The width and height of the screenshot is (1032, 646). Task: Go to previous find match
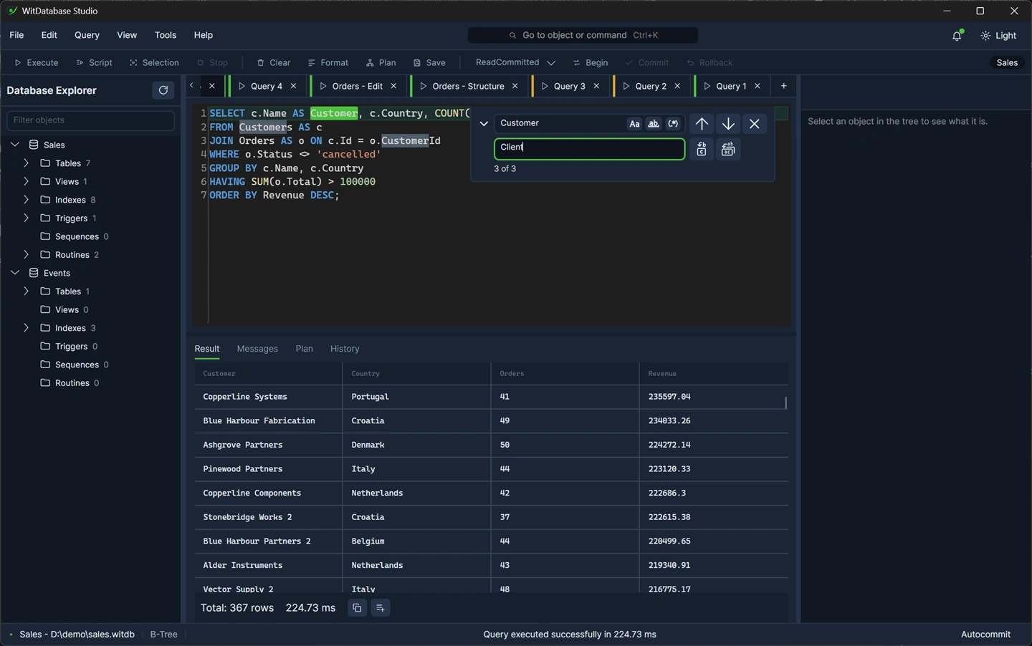point(702,124)
